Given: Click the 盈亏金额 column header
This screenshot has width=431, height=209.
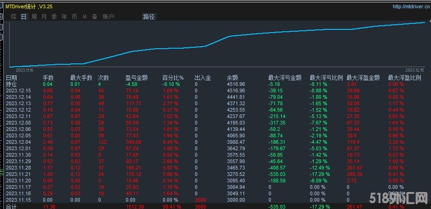Looking at the screenshot, I should coord(137,78).
